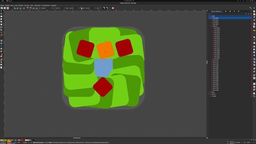Open the Файл menu
This screenshot has width=256, height=144.
[x=2, y=5]
